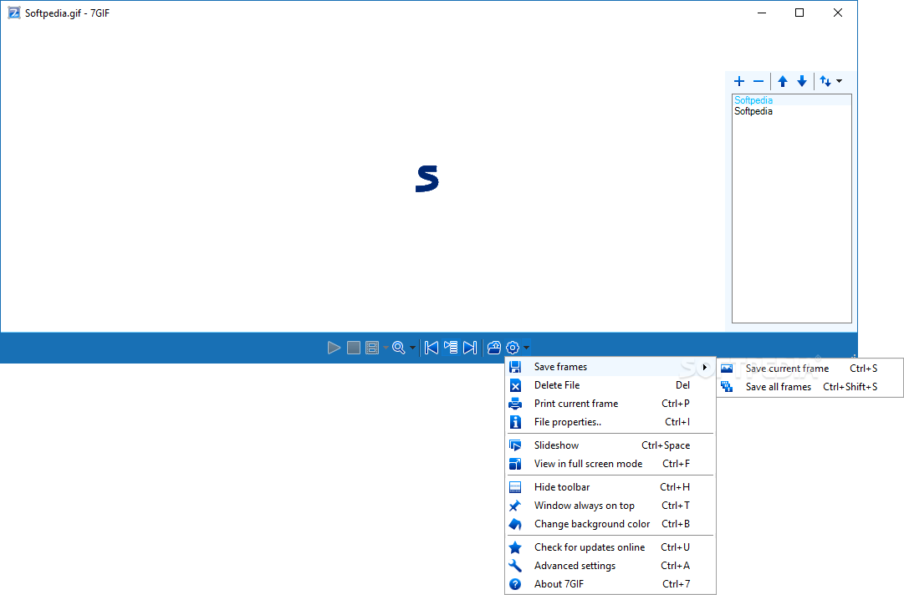Open the dropdown arrow beside the frames icon
Viewport: 904px width, 595px height.
pyautogui.click(x=386, y=348)
